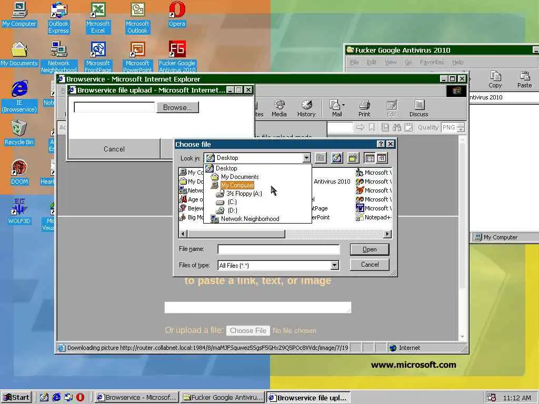This screenshot has width=539, height=404.
Task: Click Paste icon in Antivirus 2010 window
Action: click(525, 80)
